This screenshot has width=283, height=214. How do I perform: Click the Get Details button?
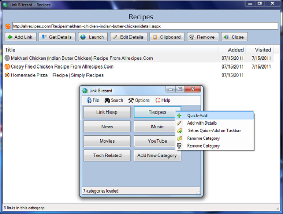(x=57, y=37)
